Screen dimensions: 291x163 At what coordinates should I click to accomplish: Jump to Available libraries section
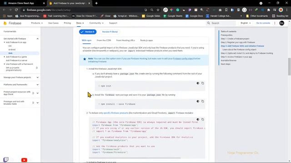[x=228, y=60]
